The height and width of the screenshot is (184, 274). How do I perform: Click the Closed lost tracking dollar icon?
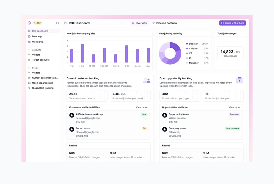[x=29, y=88]
